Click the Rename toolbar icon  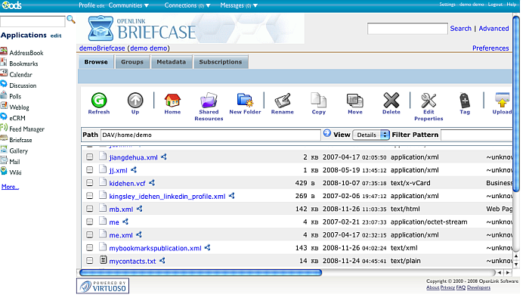282,101
